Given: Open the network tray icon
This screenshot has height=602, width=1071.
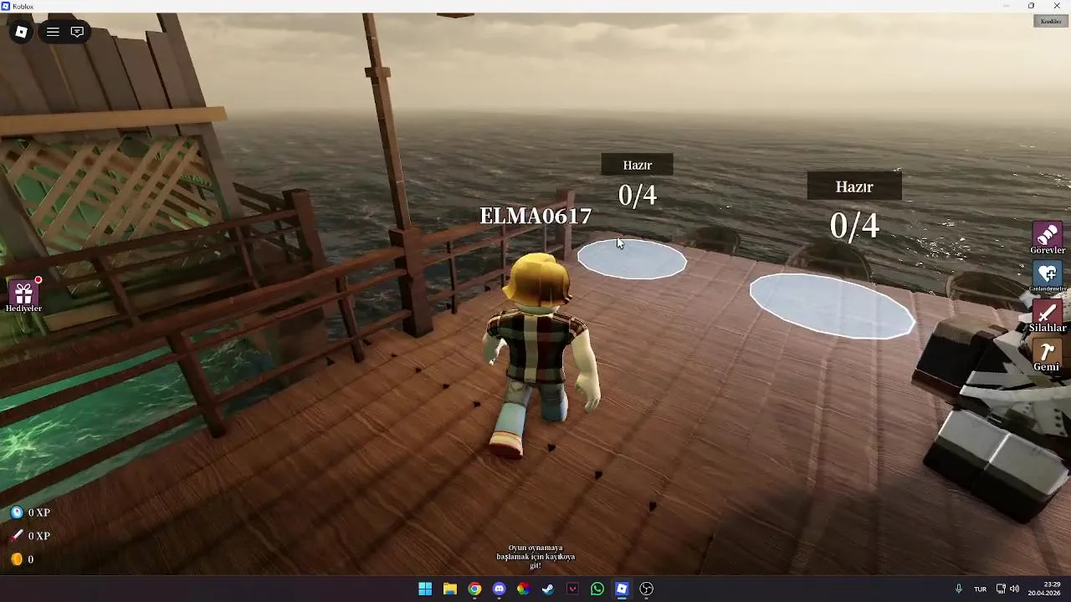Looking at the screenshot, I should pyautogui.click(x=1001, y=589).
